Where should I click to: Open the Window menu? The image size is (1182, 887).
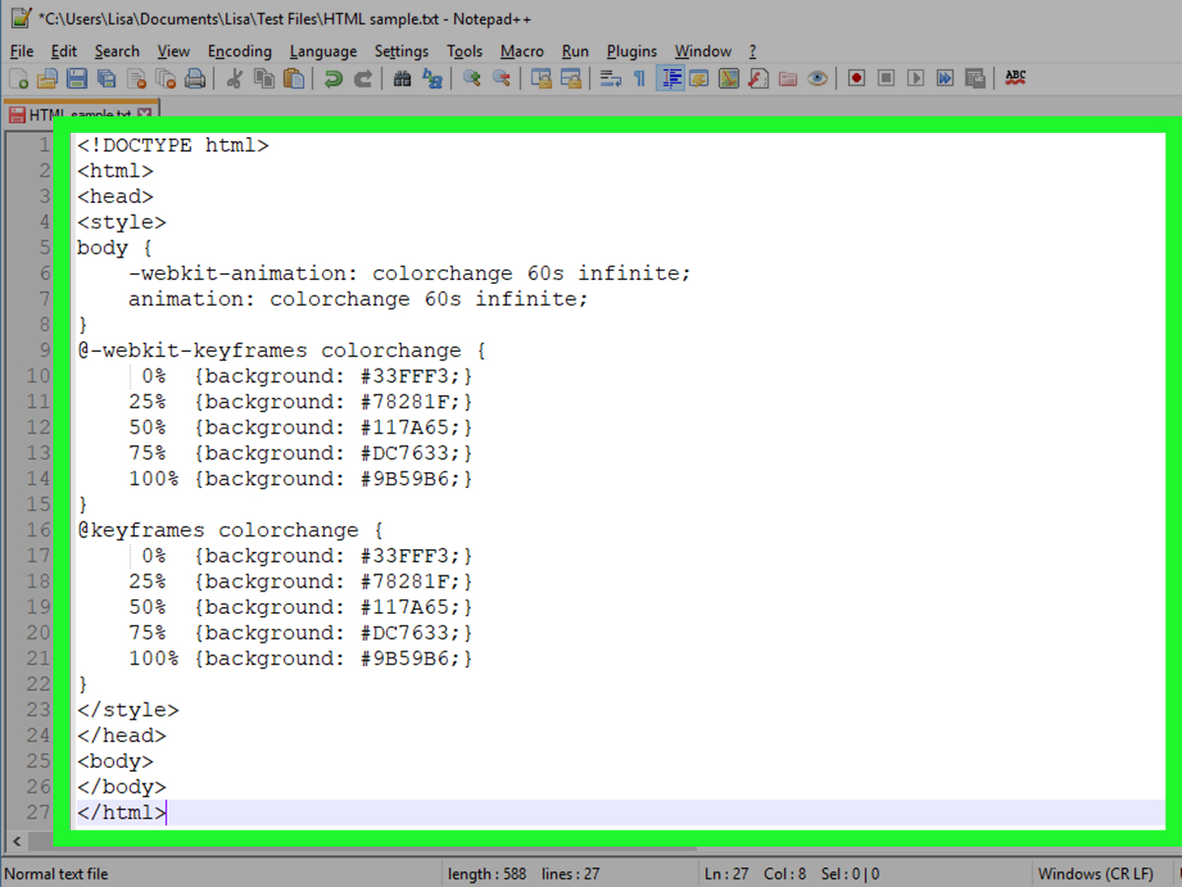pos(703,51)
